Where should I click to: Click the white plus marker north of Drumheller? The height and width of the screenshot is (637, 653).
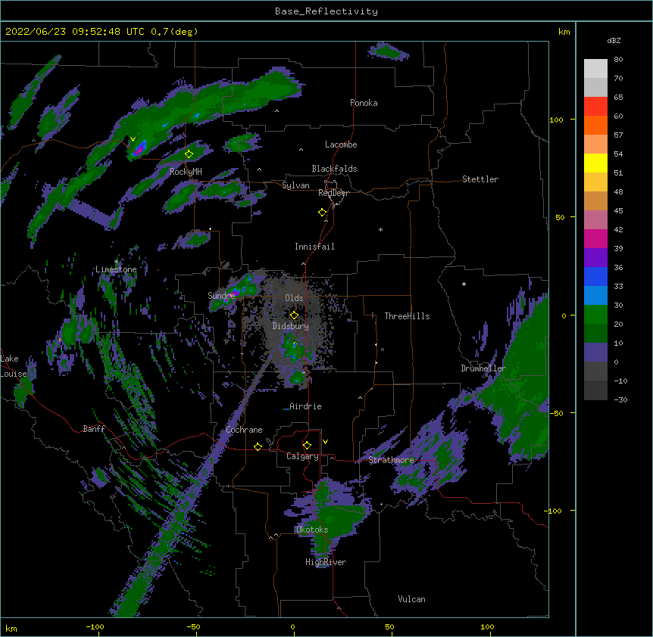(x=464, y=284)
